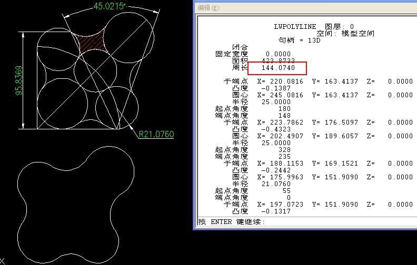Click the 闭合 status text
The height and width of the screenshot is (265, 417).
click(x=240, y=47)
